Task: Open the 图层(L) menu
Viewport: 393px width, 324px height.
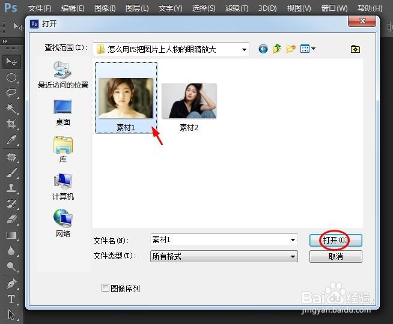Action: (137, 8)
